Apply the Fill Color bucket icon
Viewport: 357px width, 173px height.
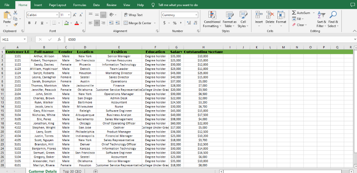point(66,23)
